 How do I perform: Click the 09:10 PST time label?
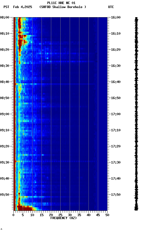click(x=5, y=130)
